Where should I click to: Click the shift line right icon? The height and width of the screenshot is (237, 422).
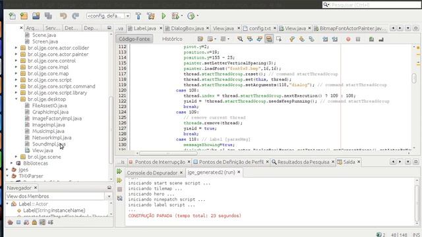(x=335, y=39)
